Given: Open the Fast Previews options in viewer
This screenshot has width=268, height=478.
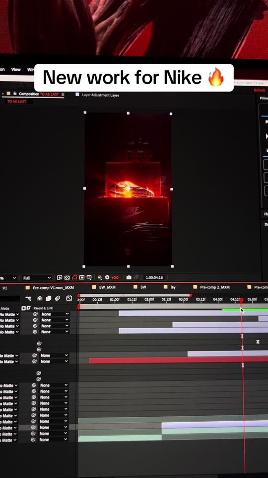Looking at the screenshot, I should [60, 278].
